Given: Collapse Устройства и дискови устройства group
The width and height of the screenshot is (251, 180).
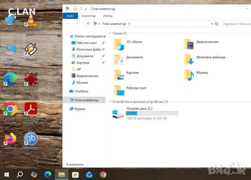Looking at the screenshot, I should coord(110,102).
